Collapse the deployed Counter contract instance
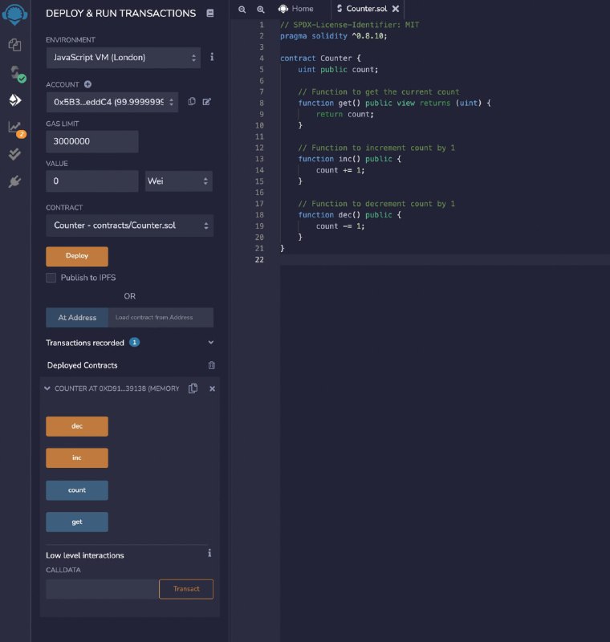 coord(47,388)
